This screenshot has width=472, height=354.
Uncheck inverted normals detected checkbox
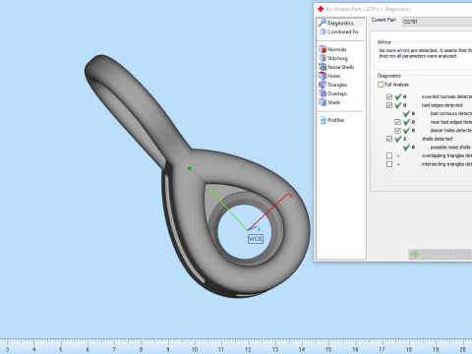[389, 96]
